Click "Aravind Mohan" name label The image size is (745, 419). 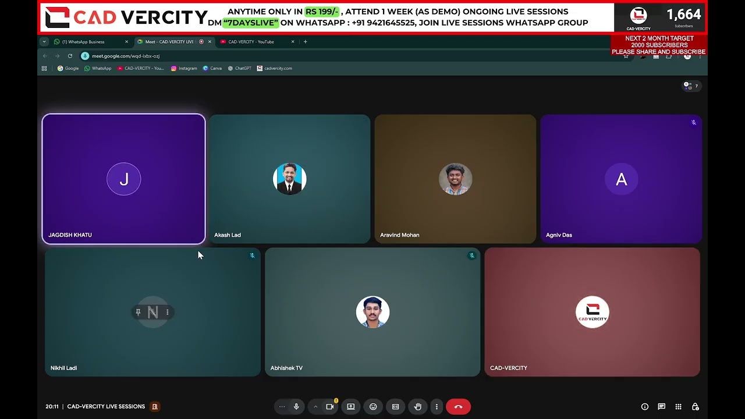pos(399,235)
